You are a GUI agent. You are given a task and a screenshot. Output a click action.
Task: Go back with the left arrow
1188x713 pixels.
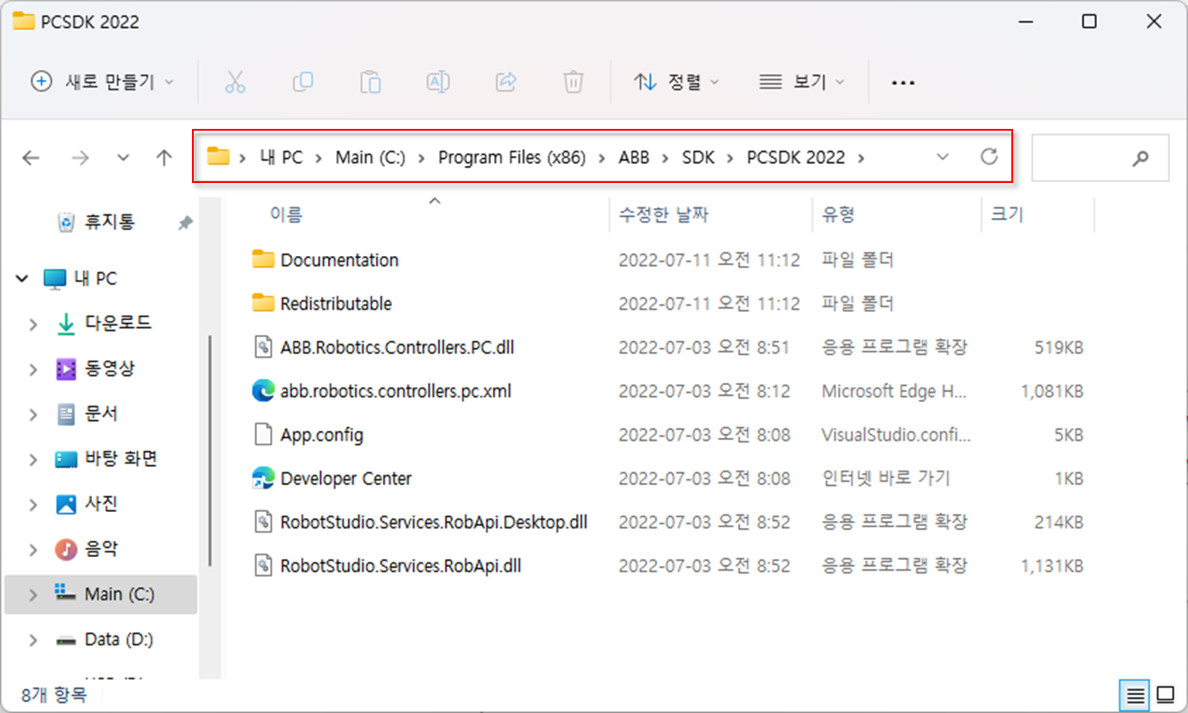[32, 158]
